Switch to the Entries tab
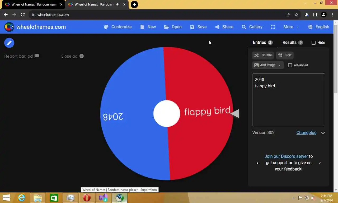The height and width of the screenshot is (203, 338). [x=262, y=43]
